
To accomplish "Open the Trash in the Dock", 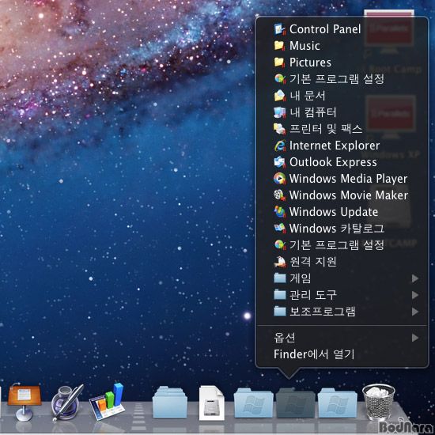I will 379,403.
